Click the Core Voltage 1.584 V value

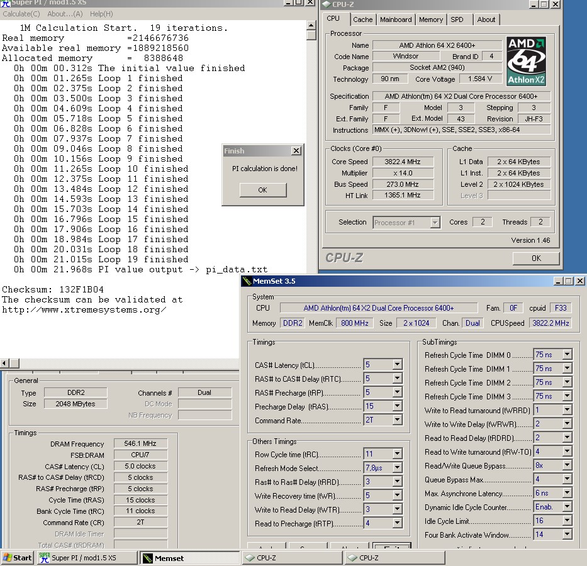pyautogui.click(x=480, y=79)
